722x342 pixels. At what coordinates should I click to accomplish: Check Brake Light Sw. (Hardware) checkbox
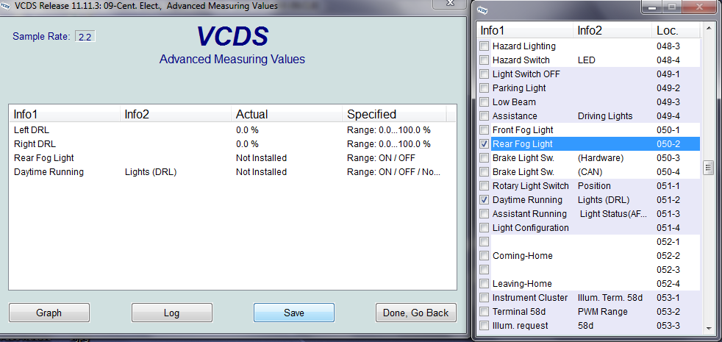(484, 158)
